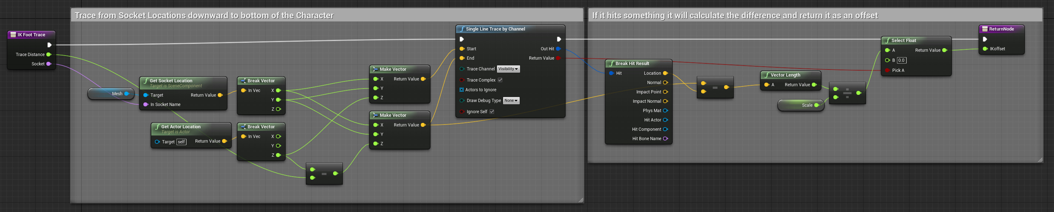Click the Scale variable output pin

pos(816,105)
